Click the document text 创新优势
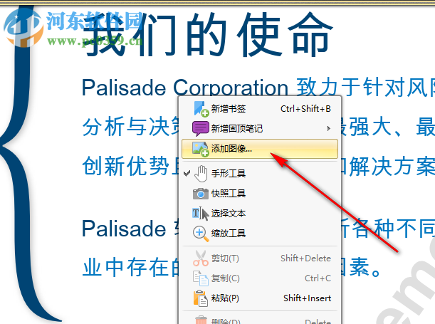Viewport: 435px width, 324px height. [125, 166]
